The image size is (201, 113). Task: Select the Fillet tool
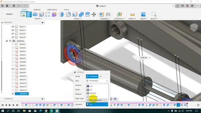[x=68, y=14]
